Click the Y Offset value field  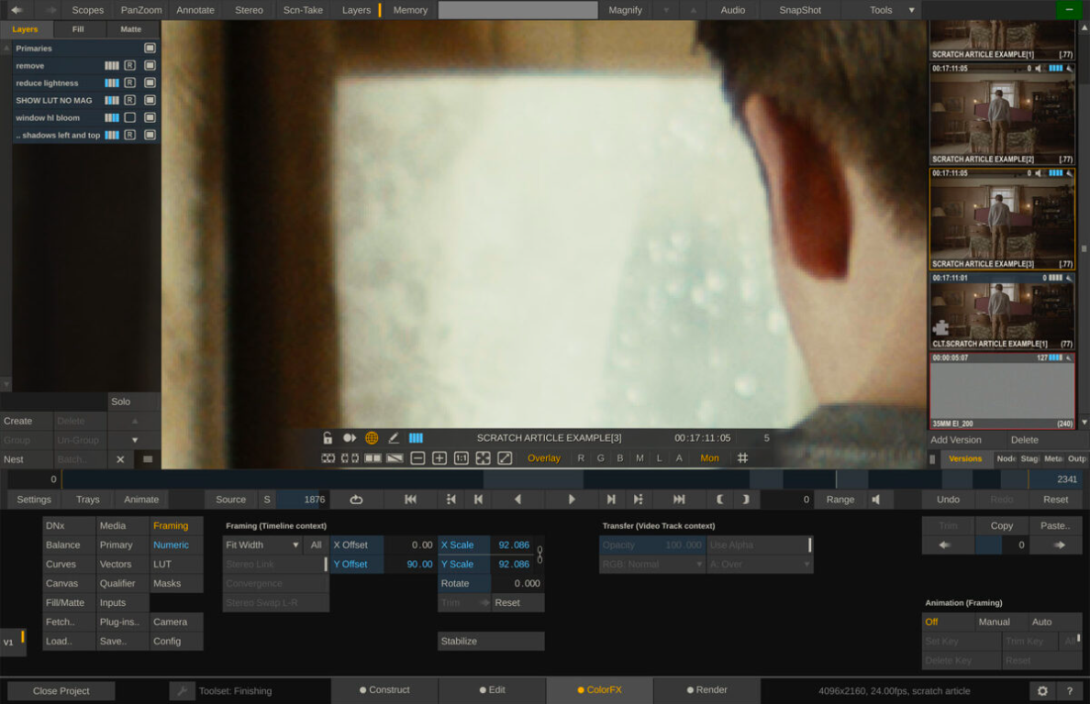click(410, 565)
